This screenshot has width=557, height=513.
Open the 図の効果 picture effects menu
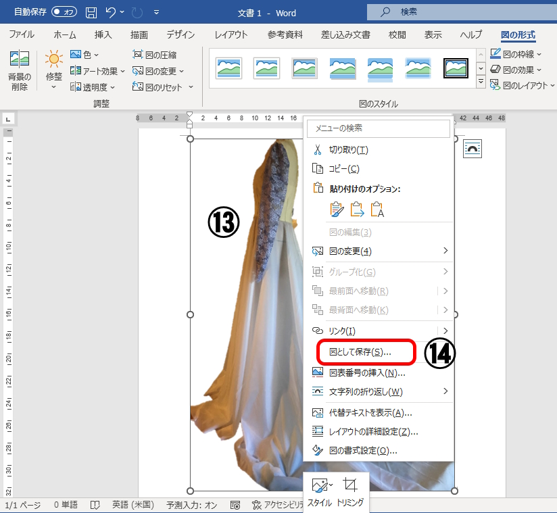[516, 70]
